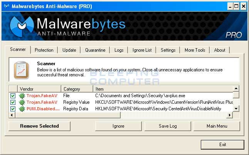
Task: Click the Malwarebytes logo in banner
Action: [x=22, y=26]
